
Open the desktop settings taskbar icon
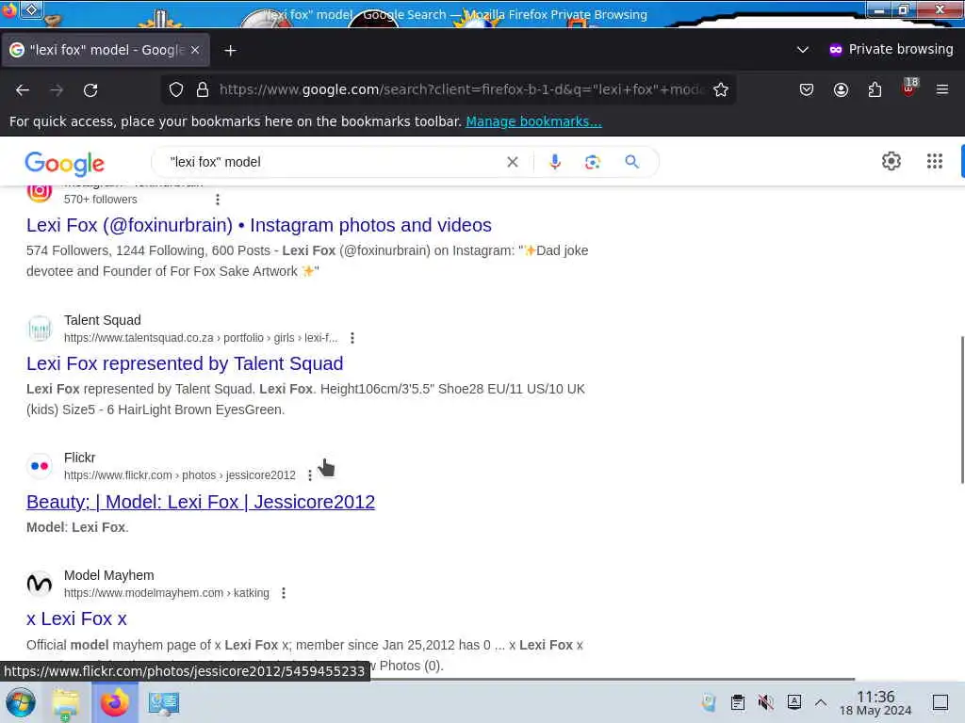(x=164, y=702)
